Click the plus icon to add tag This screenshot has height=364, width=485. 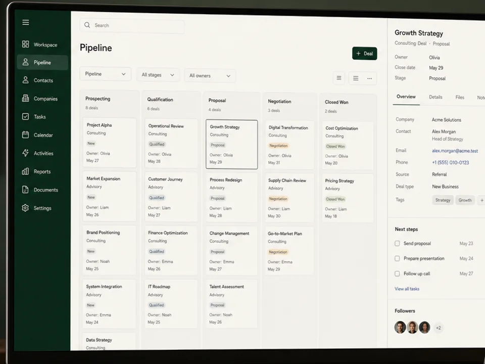[481, 200]
